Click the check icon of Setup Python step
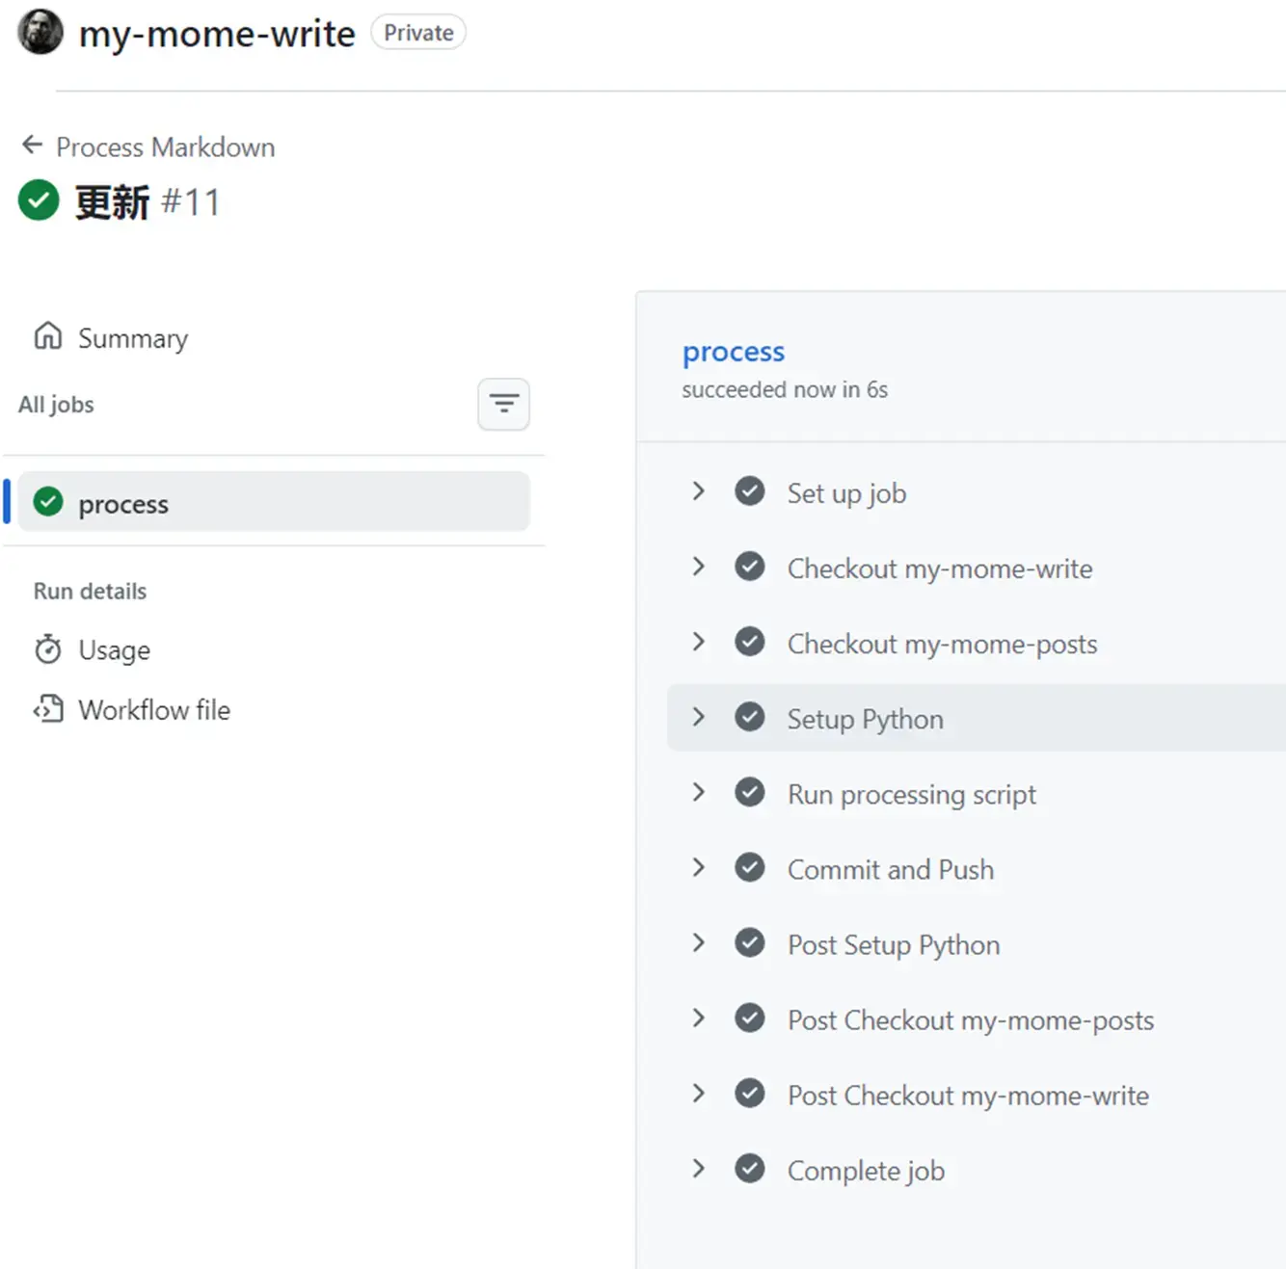 [749, 718]
